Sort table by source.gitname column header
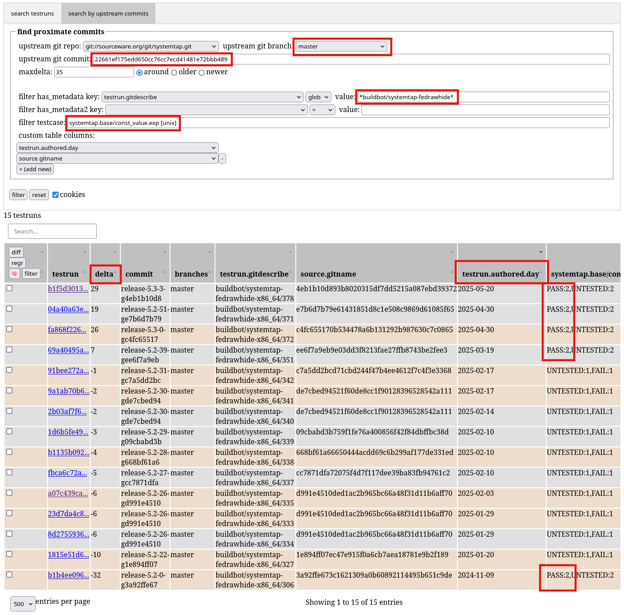The height and width of the screenshot is (615, 624). [x=328, y=274]
